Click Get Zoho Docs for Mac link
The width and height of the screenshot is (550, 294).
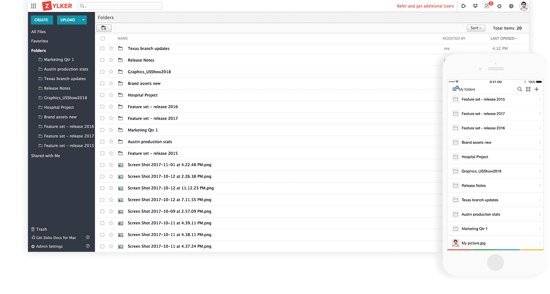54,237
